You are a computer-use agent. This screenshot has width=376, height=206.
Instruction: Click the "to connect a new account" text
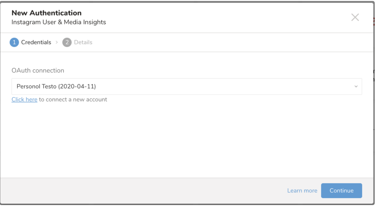(73, 100)
